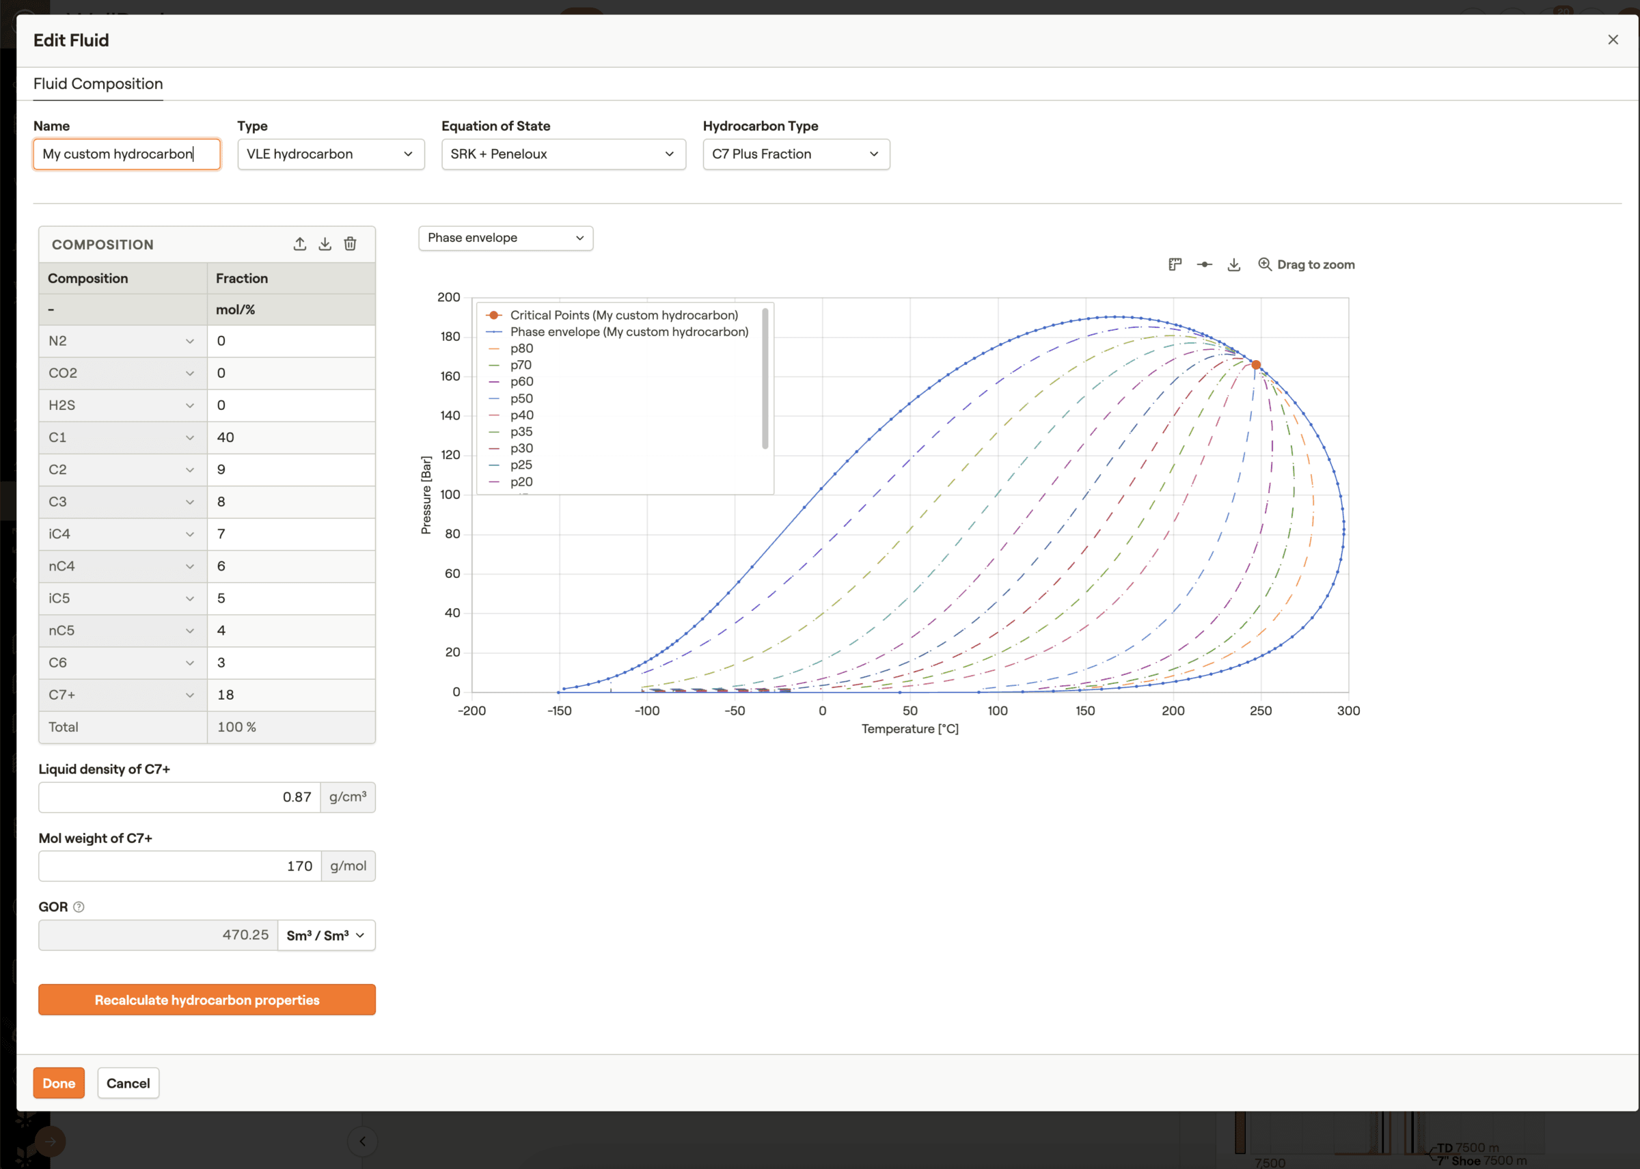Image resolution: width=1640 pixels, height=1169 pixels.
Task: Edit the N2 fraction value field
Action: pos(292,341)
